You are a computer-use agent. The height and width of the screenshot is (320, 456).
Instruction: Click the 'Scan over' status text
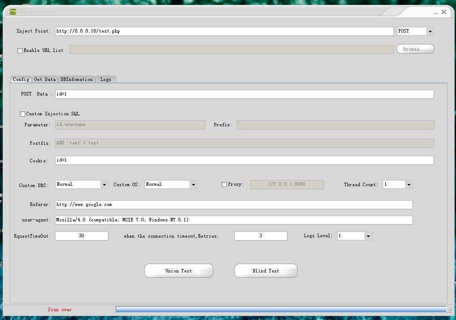60,309
